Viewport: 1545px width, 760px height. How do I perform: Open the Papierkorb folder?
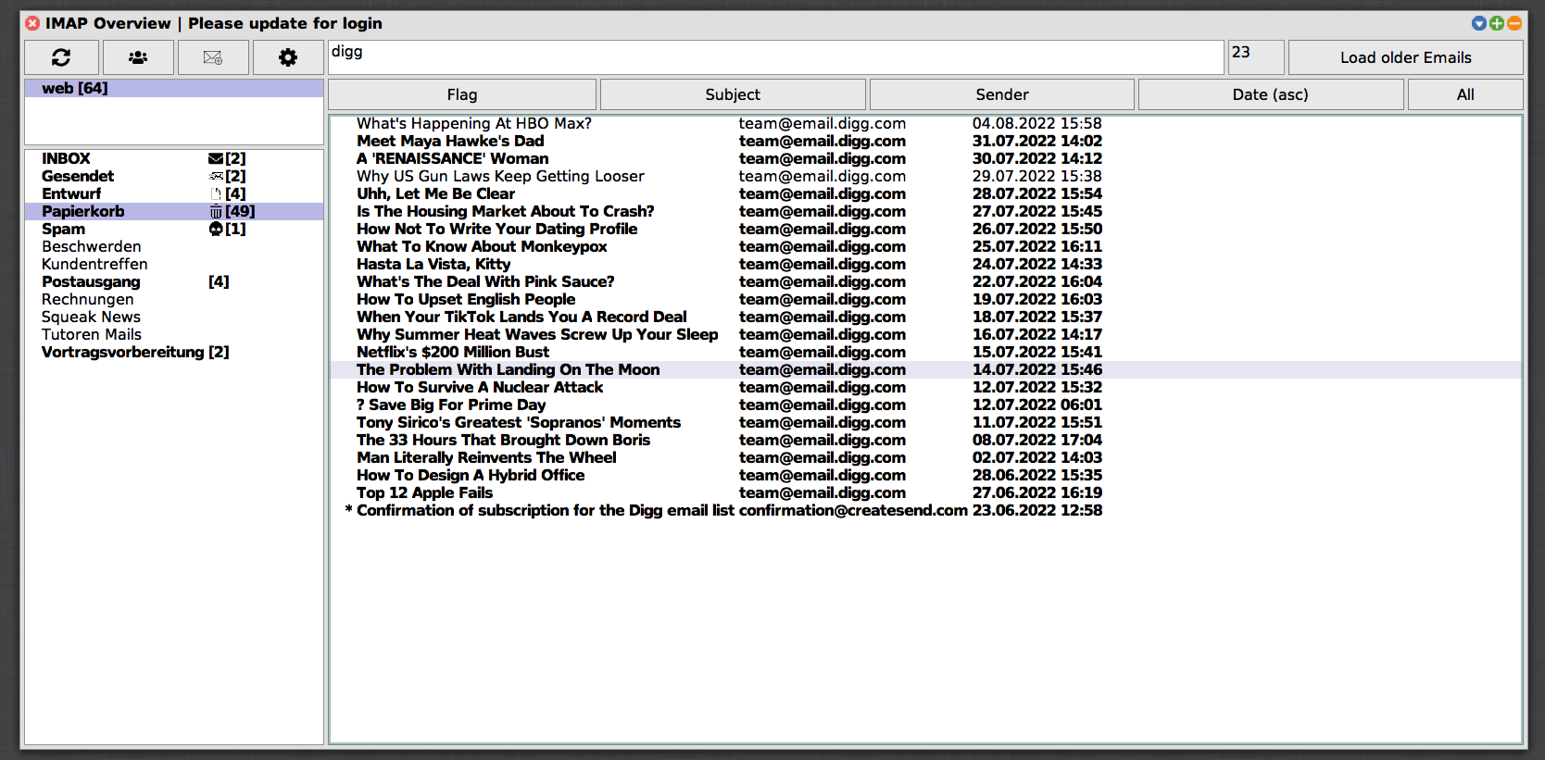point(174,212)
